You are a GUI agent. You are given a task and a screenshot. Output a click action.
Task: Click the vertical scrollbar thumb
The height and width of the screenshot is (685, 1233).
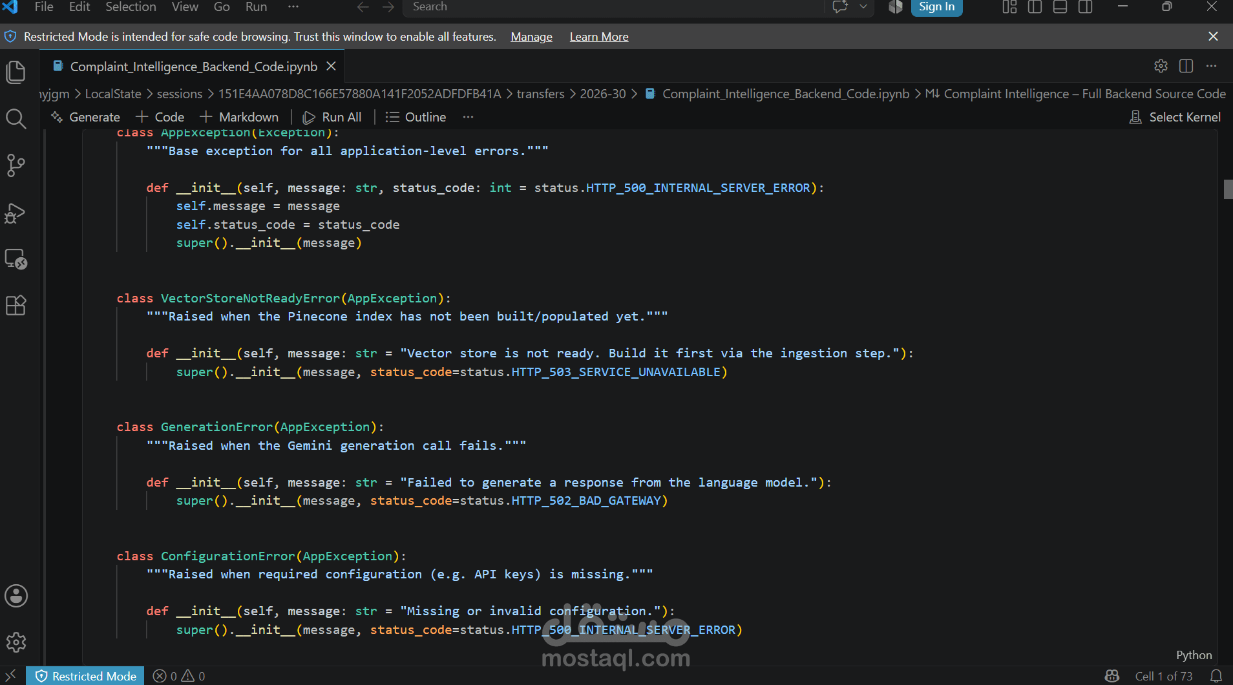pyautogui.click(x=1228, y=189)
